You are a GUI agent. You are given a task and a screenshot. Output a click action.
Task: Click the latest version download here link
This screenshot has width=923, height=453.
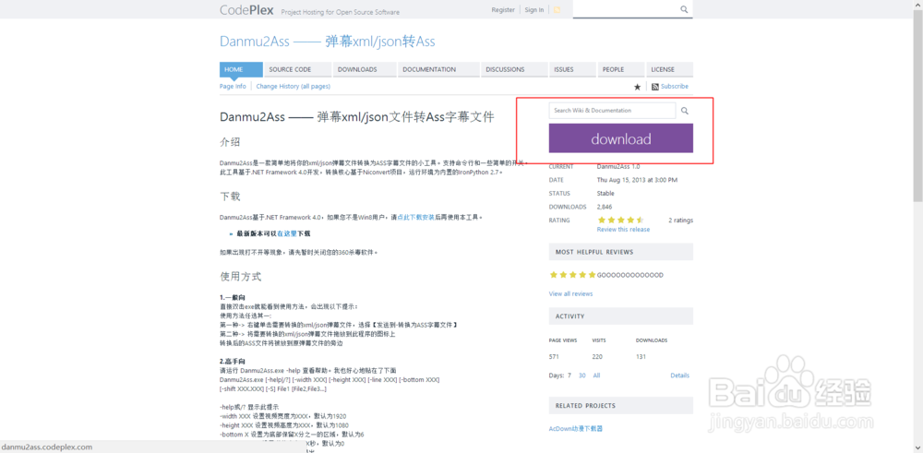tap(287, 233)
